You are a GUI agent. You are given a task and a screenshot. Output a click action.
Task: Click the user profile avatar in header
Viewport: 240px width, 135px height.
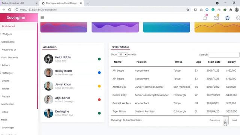click(x=227, y=18)
